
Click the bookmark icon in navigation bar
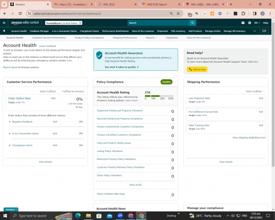click(4, 31)
